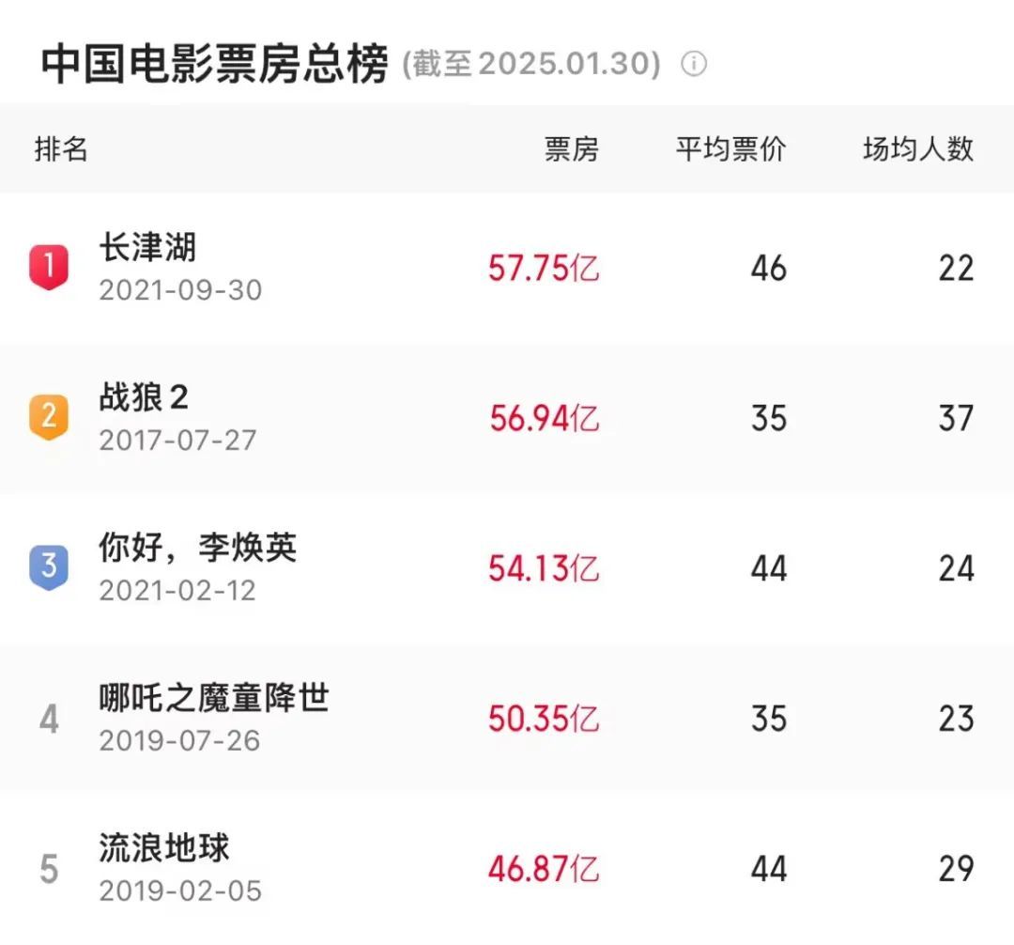1014x945 pixels.
Task: Click the 46.87亿 box office figure
Action: 545,870
